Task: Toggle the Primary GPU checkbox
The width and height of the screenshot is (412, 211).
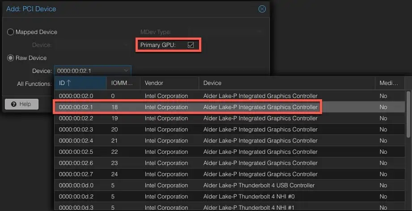Action: [x=191, y=45]
